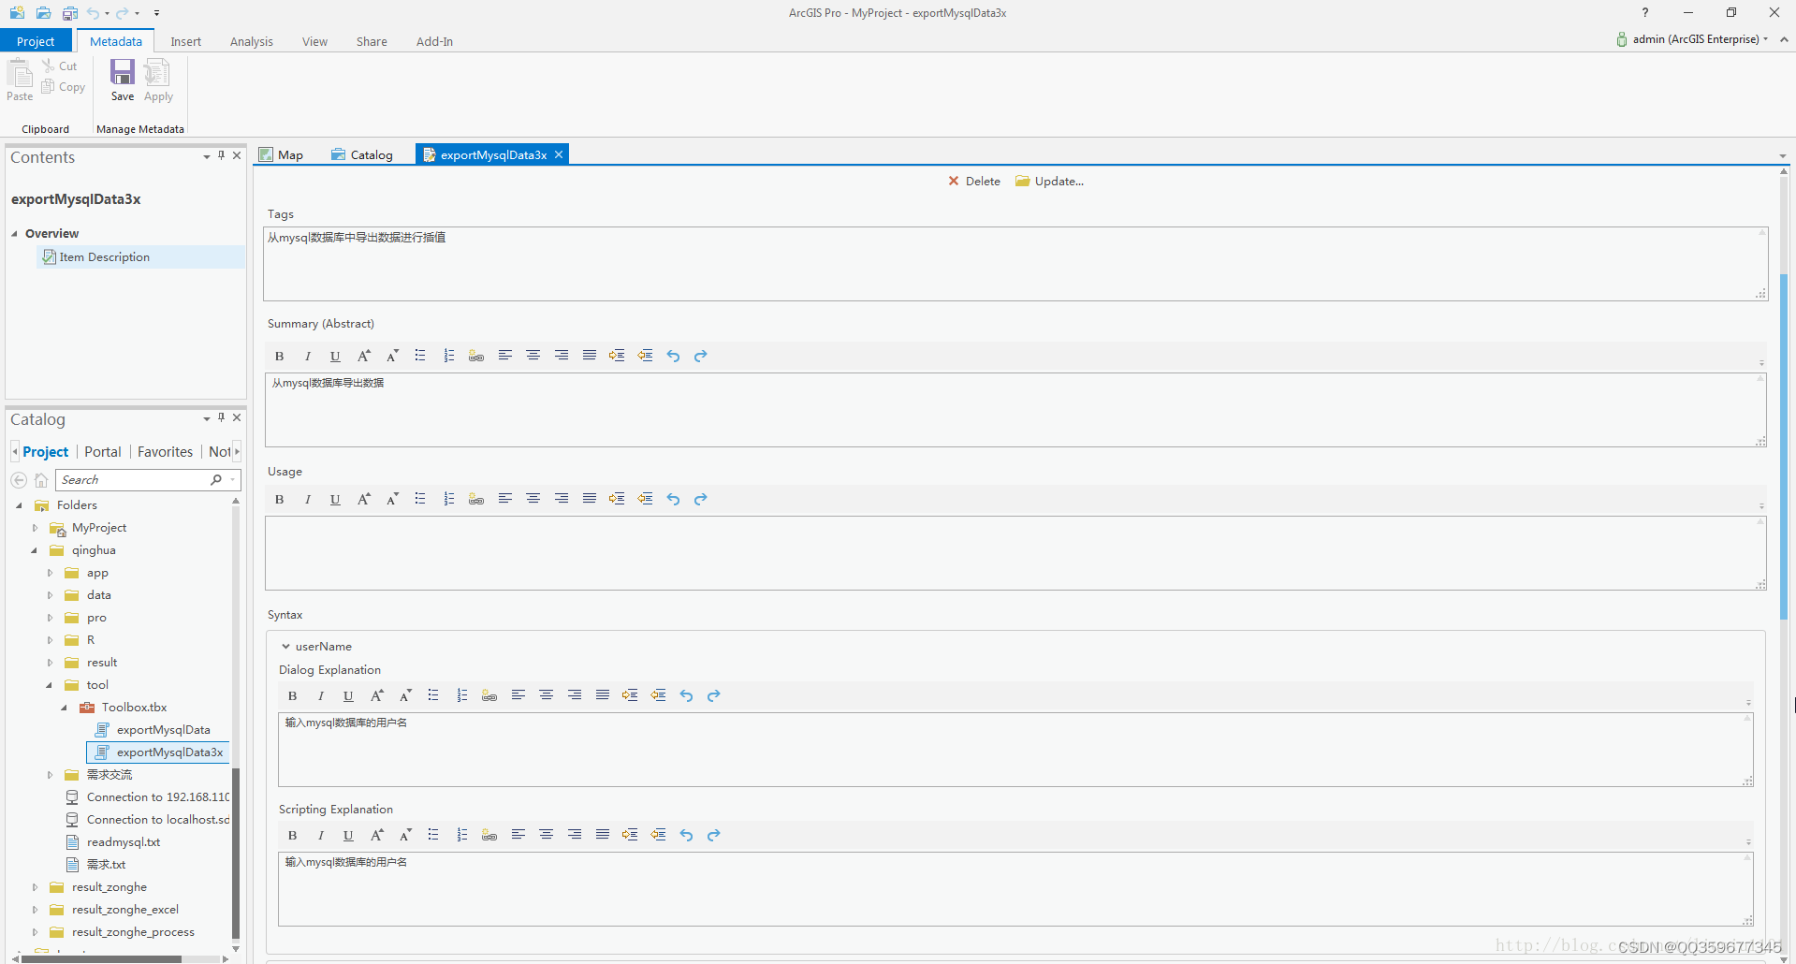The image size is (1796, 964).
Task: Select the Favorites tab in Catalog pane
Action: 165,452
